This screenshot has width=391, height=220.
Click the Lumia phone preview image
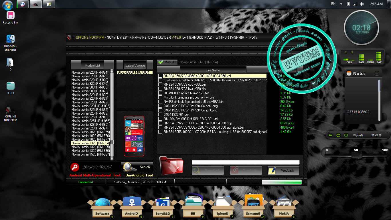pos(134,136)
